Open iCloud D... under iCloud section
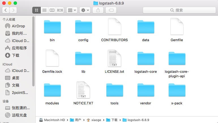This screenshot has height=123, width=218. [16, 71]
